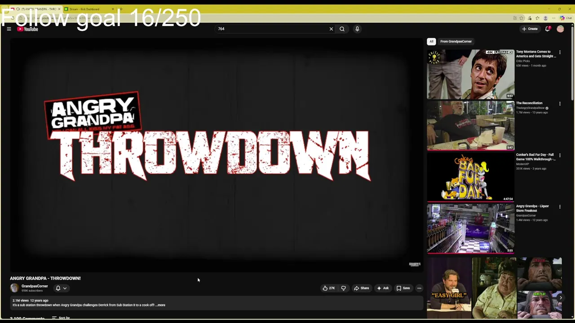The image size is (575, 323).
Task: Save the video to a playlist
Action: 403,288
